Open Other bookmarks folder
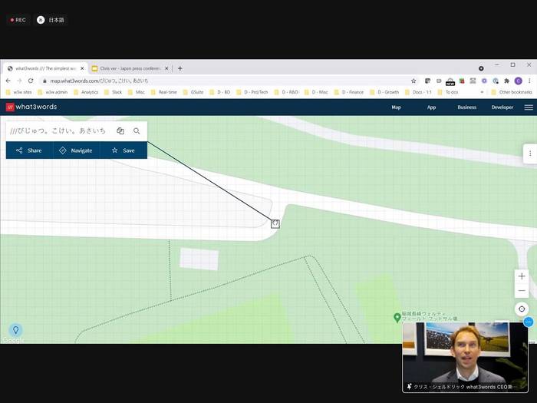 pyautogui.click(x=512, y=92)
